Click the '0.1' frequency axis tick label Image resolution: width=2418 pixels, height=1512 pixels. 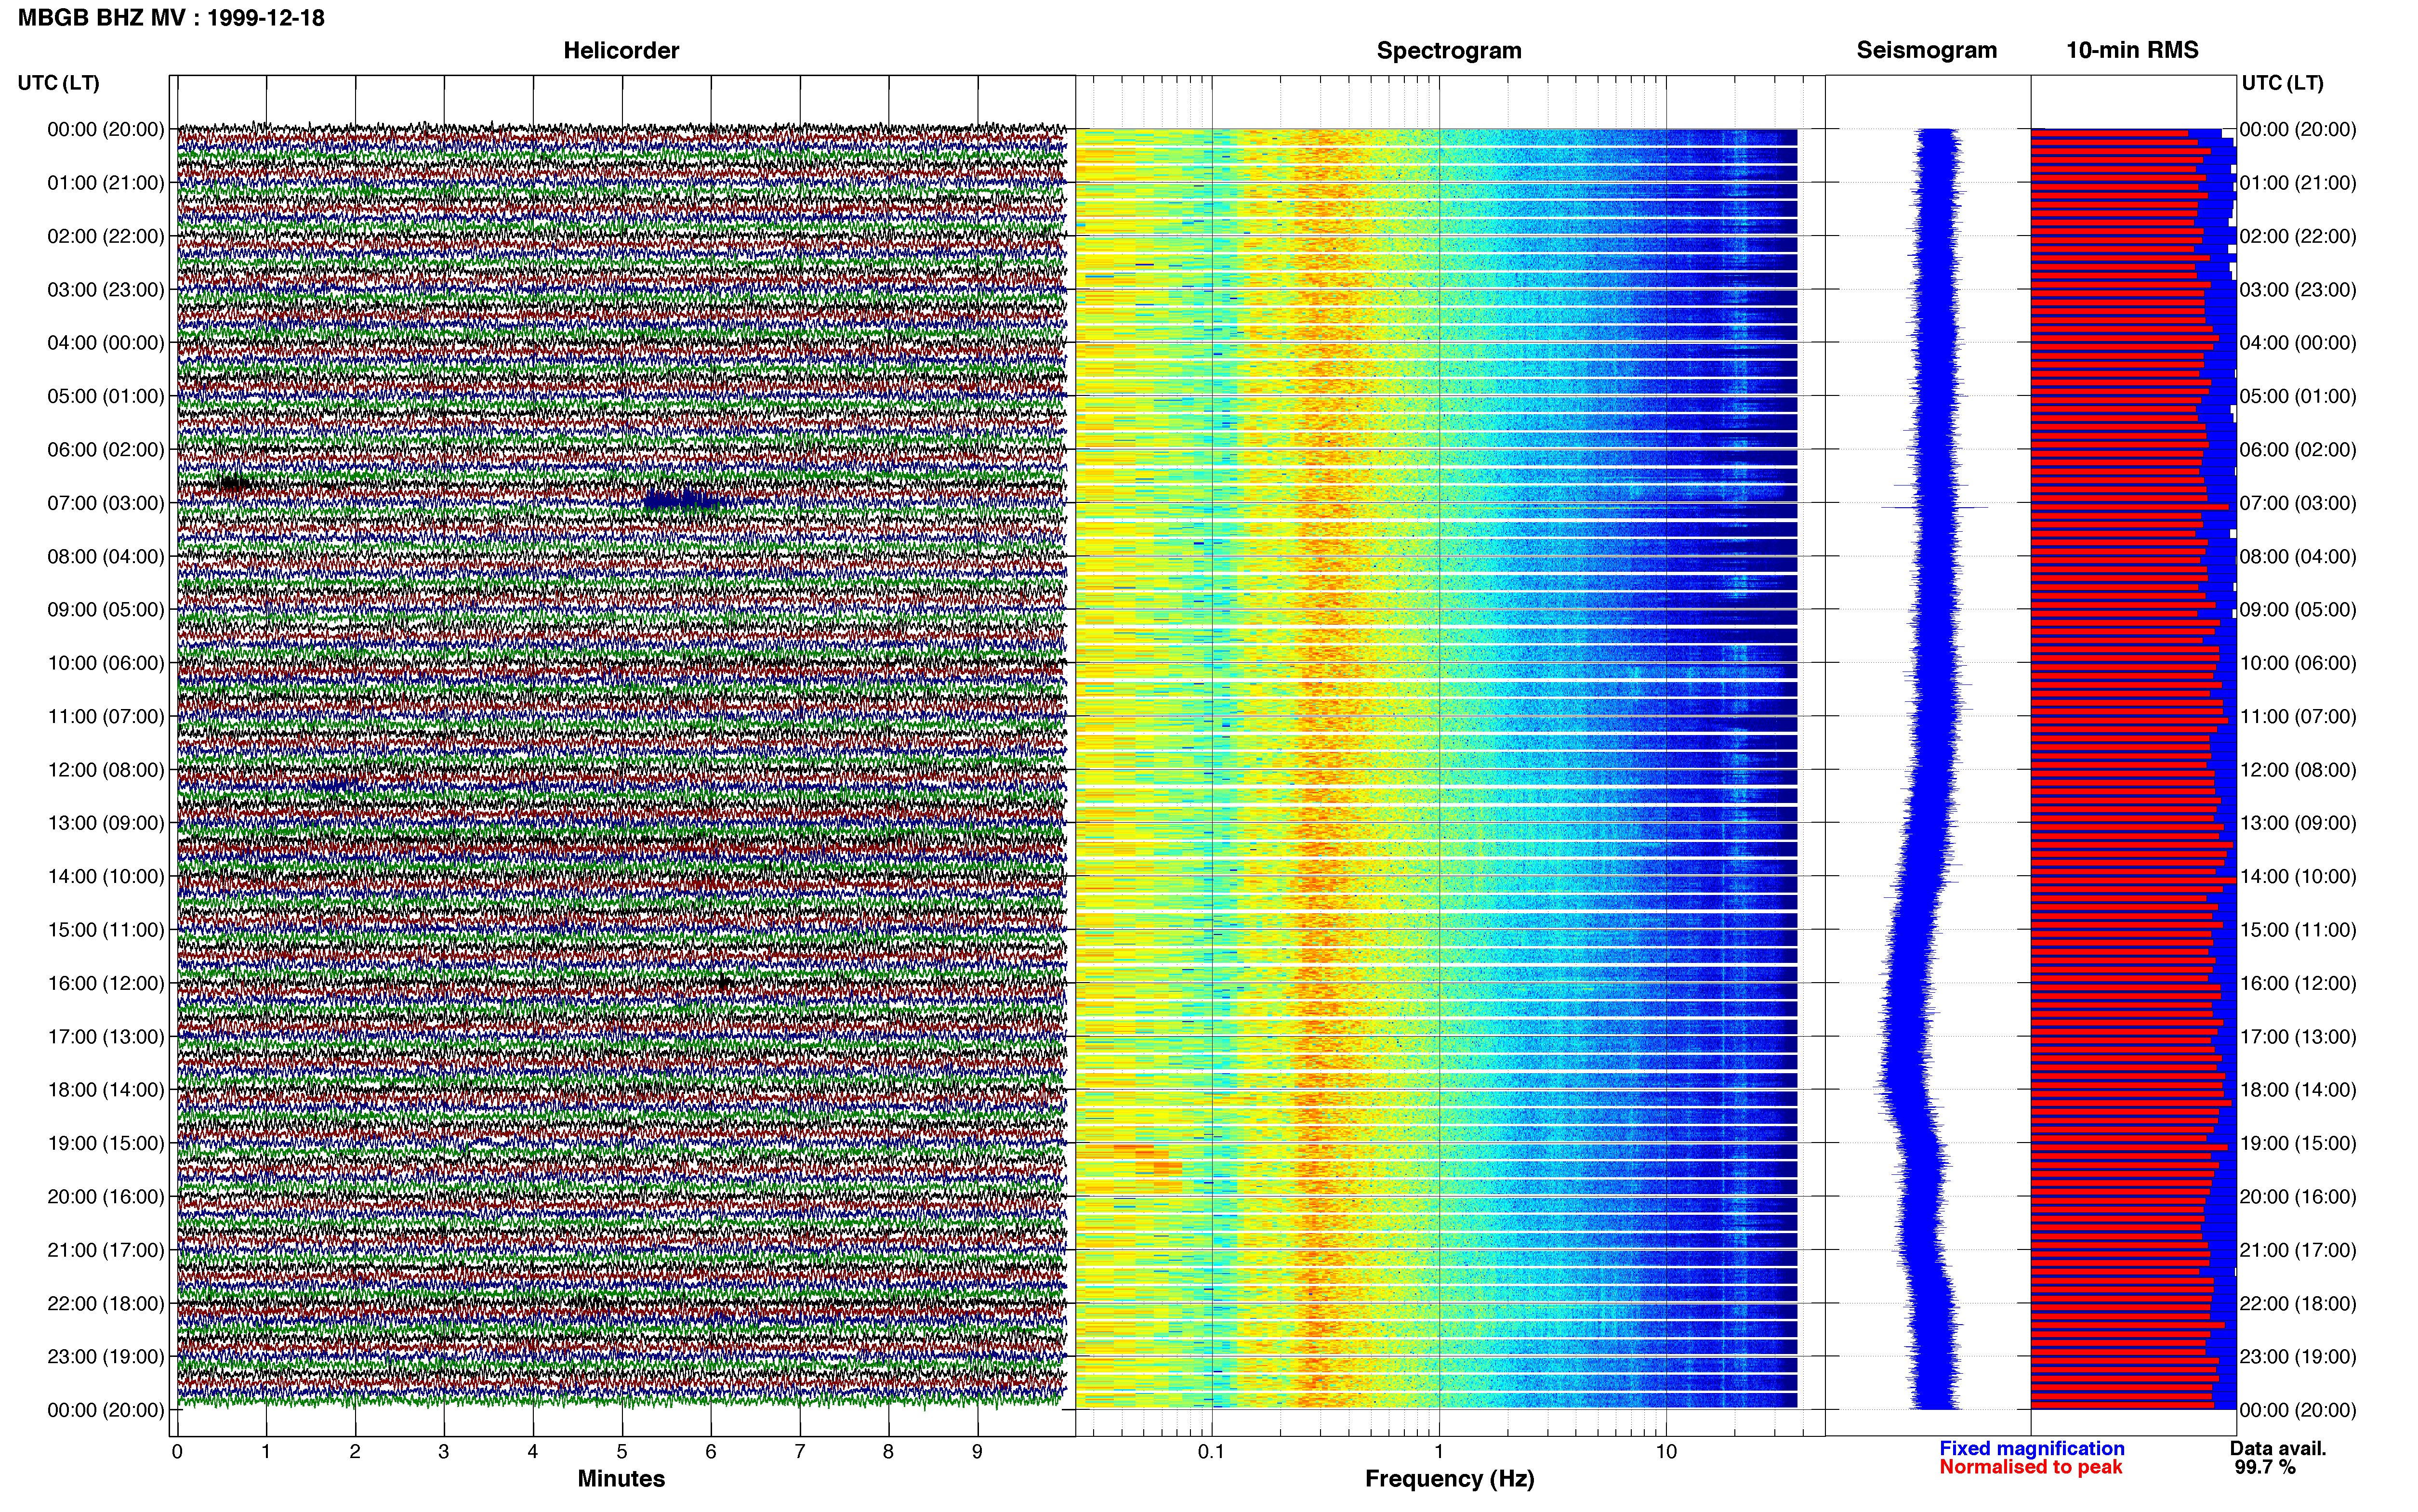1211,1452
